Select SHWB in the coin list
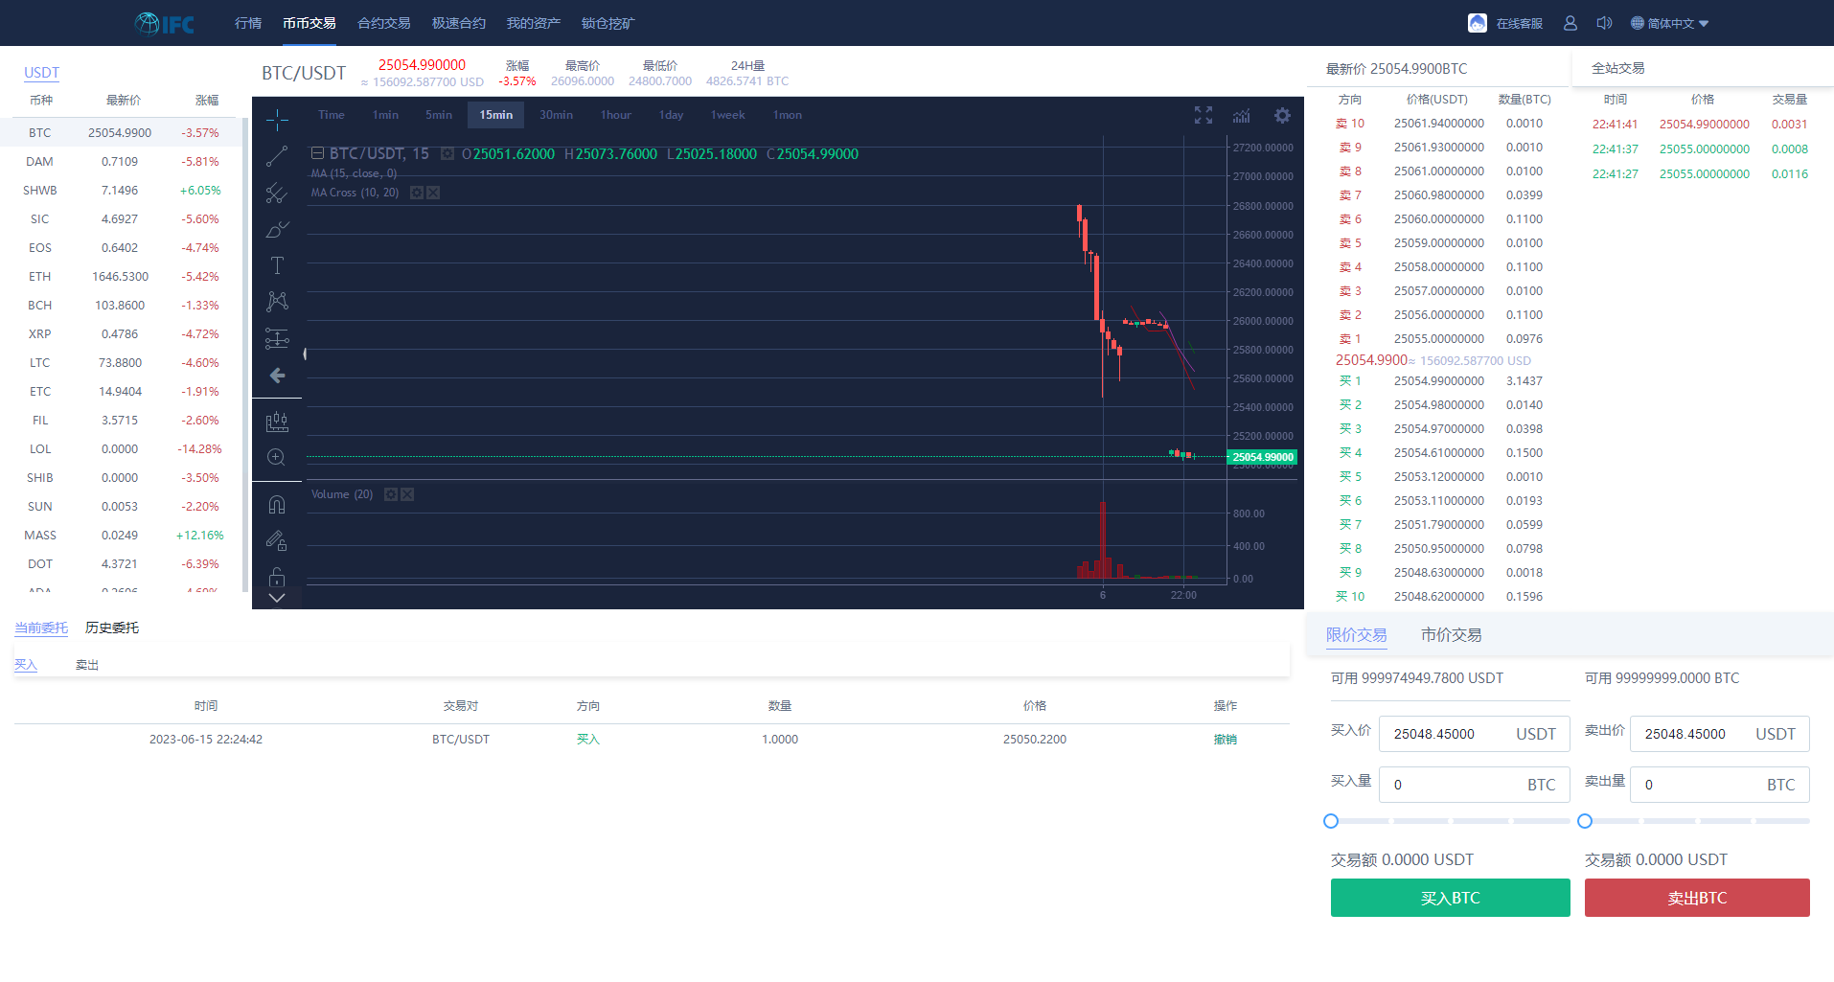 (122, 191)
